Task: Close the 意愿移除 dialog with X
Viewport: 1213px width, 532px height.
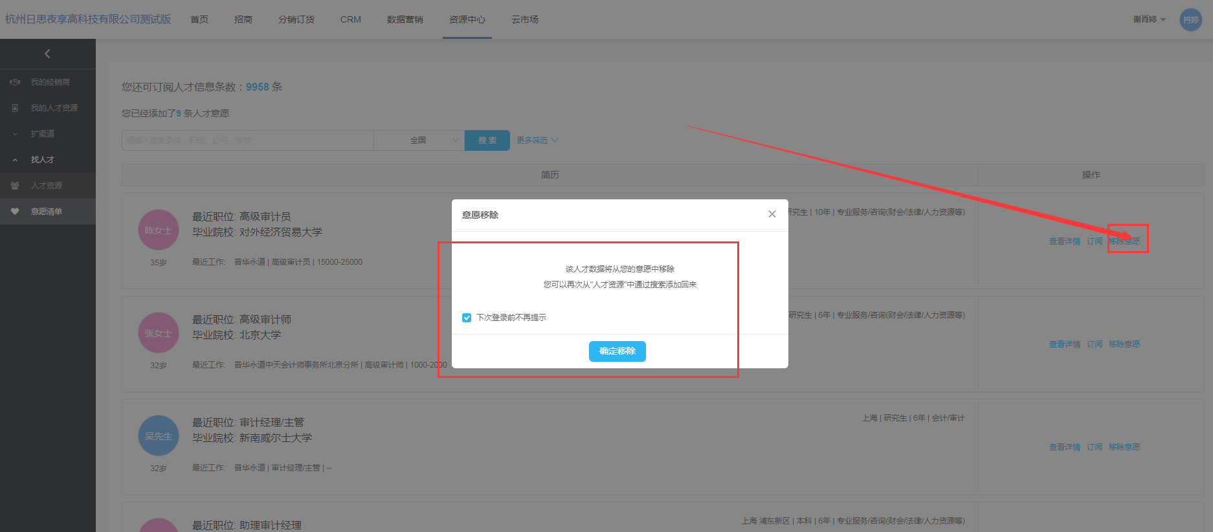Action: pyautogui.click(x=772, y=214)
